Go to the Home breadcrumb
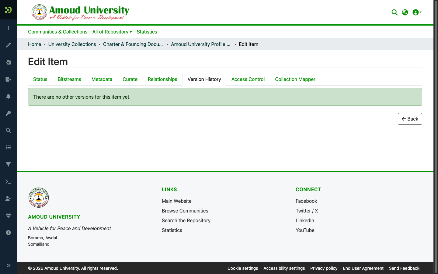This screenshot has width=438, height=274. [34, 44]
